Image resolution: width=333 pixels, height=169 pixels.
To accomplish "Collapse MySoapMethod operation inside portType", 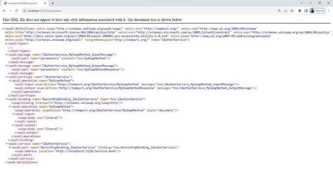I will coord(10,81).
